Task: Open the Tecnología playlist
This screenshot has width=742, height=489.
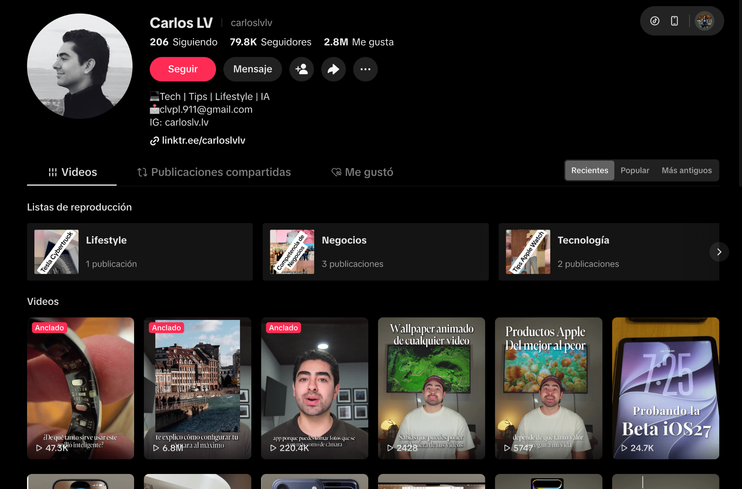Action: [609, 252]
